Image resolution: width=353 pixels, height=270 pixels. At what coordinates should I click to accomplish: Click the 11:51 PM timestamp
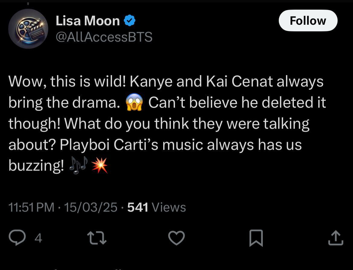pyautogui.click(x=32, y=207)
